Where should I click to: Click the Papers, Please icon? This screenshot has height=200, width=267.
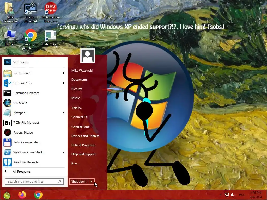point(8,133)
